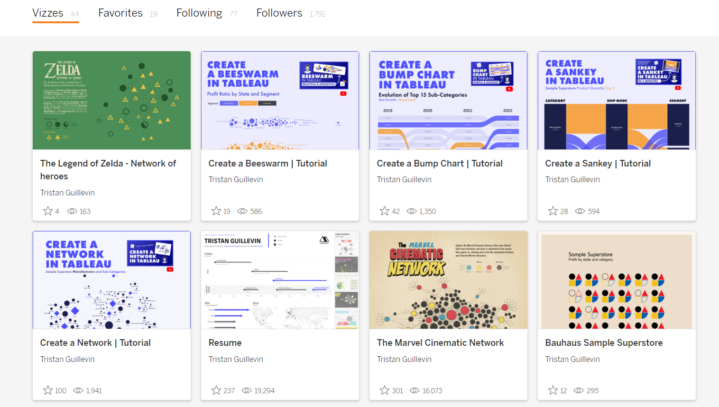Favorite the Zelda Network of heroes viz
This screenshot has width=719, height=407.
tap(48, 211)
